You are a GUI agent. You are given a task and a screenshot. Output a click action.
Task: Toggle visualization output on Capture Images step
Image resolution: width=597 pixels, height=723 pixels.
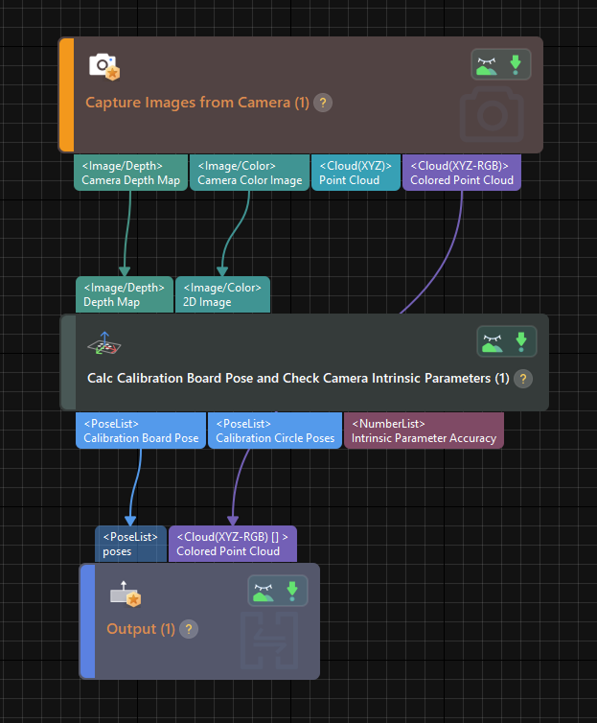pyautogui.click(x=487, y=65)
